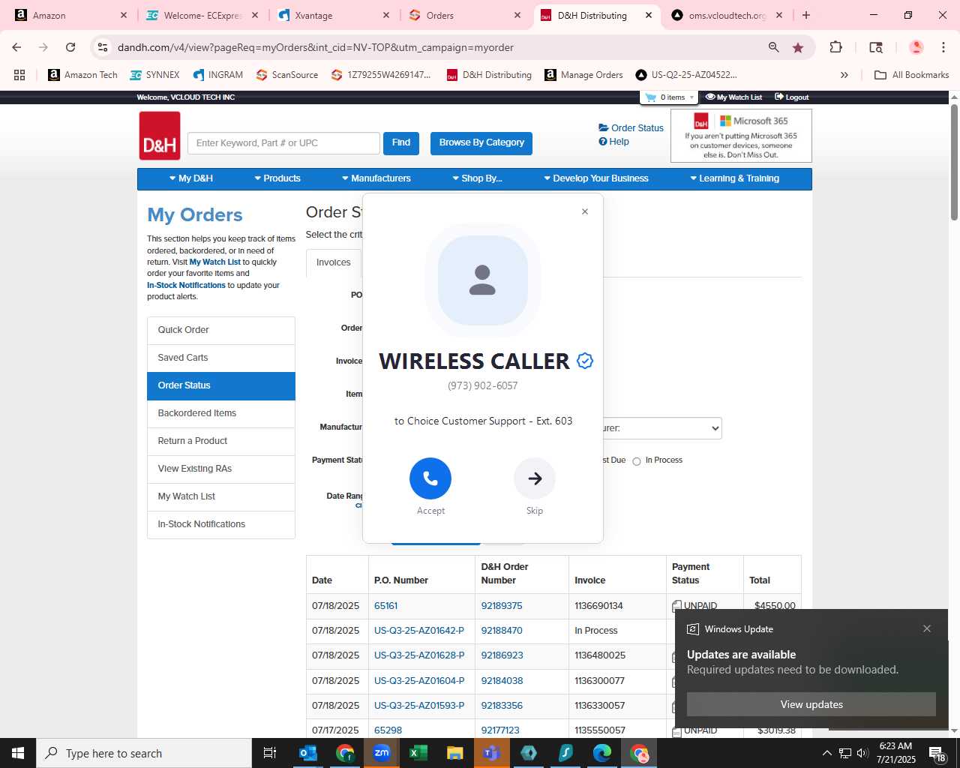The image size is (960, 768).
Task: Open P.O. number 65298
Action: 388,730
